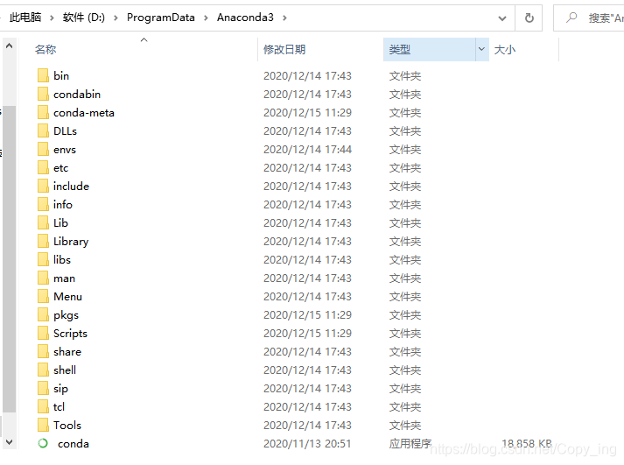
Task: Sort the list by the 修改日期 column header
Action: [x=284, y=49]
